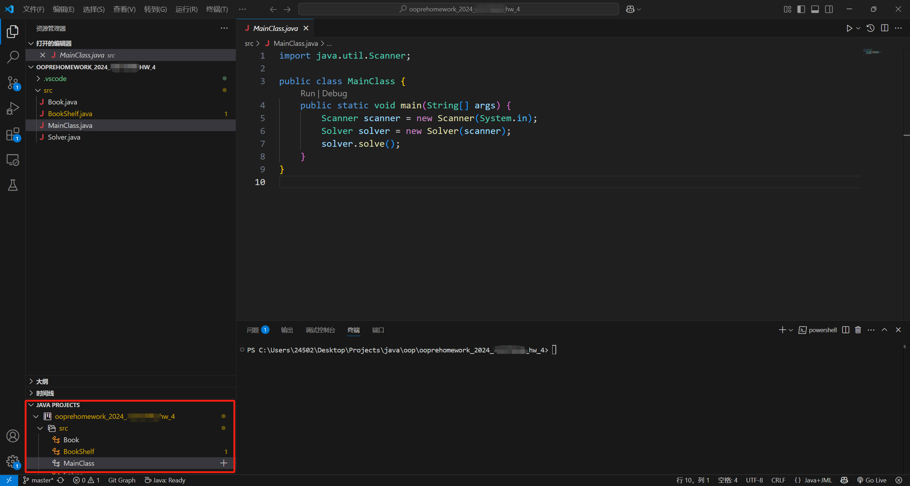The width and height of the screenshot is (910, 486).
Task: Click the Go Live status bar button
Action: 872,480
